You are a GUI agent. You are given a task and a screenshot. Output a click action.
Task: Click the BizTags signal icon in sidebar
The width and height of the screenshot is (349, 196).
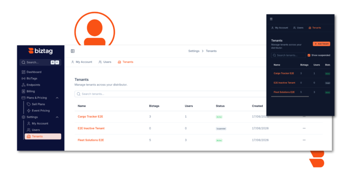23,78
